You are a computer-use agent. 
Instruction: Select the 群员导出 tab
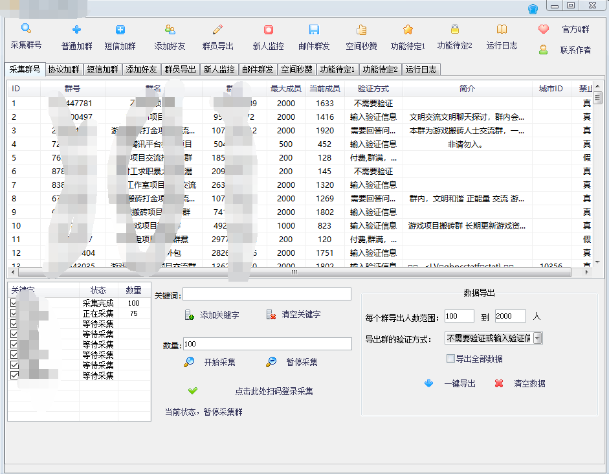pyautogui.click(x=180, y=69)
